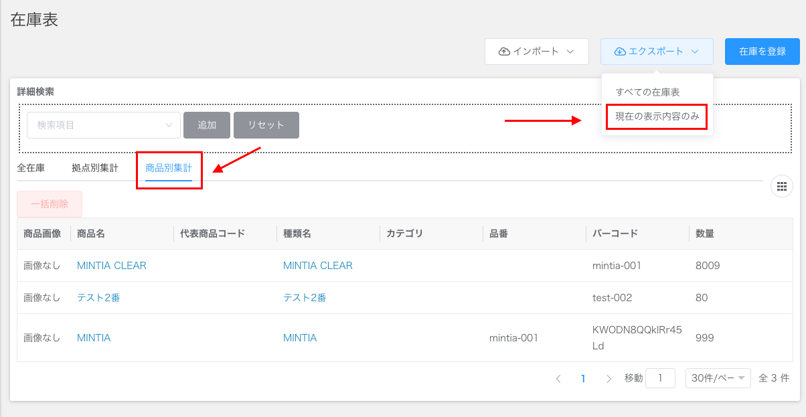The height and width of the screenshot is (417, 806).
Task: Open the column display grid icon
Action: (781, 186)
